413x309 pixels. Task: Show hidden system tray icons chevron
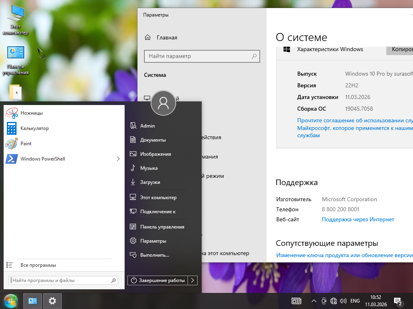[x=314, y=301]
